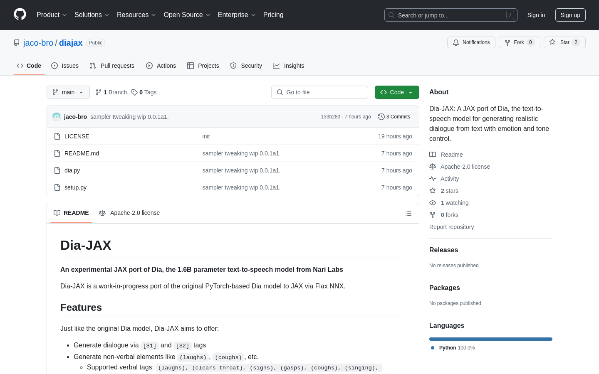This screenshot has height=374, width=599.
Task: Open the README.md file
Action: pyautogui.click(x=82, y=153)
